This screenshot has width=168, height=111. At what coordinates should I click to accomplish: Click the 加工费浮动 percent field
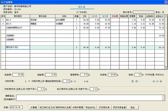(x=94, y=89)
